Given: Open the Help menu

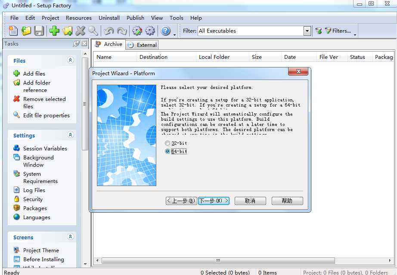Looking at the screenshot, I should [196, 18].
